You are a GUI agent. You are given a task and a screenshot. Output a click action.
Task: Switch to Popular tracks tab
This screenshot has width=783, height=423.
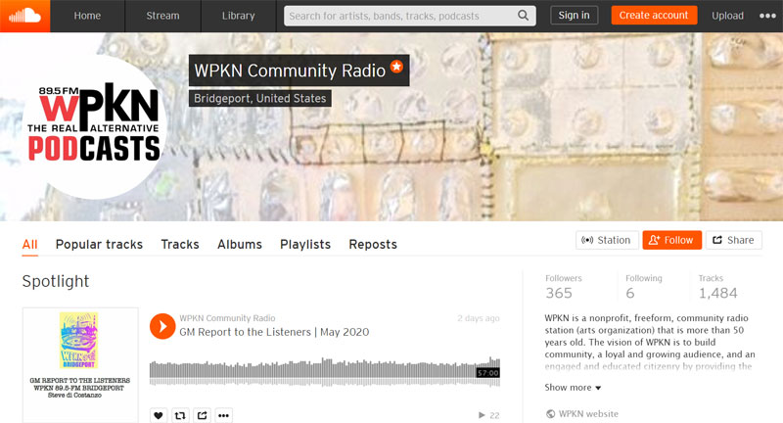tap(99, 244)
